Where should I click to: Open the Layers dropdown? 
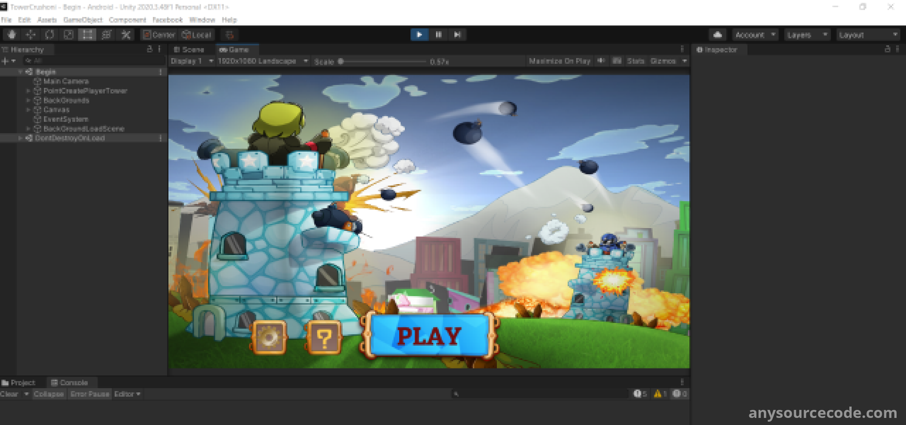pyautogui.click(x=807, y=35)
